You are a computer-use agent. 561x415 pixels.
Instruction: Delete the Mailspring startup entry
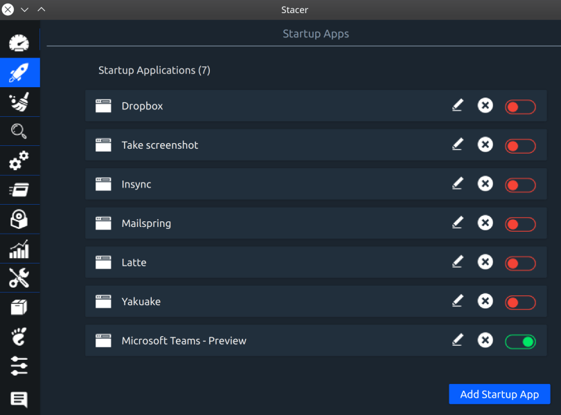(x=485, y=223)
